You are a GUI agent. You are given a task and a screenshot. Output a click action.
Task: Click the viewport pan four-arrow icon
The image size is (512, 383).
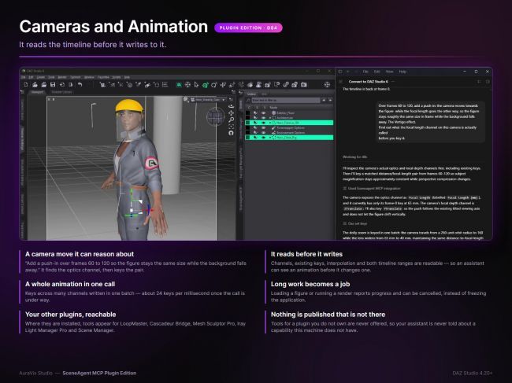231,112
